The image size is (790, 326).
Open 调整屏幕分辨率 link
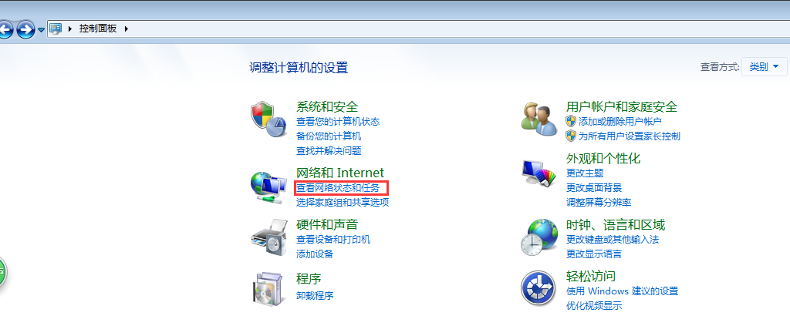599,202
